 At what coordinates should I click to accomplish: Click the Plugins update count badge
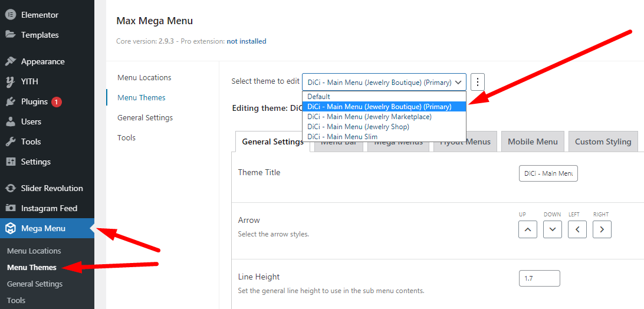57,102
